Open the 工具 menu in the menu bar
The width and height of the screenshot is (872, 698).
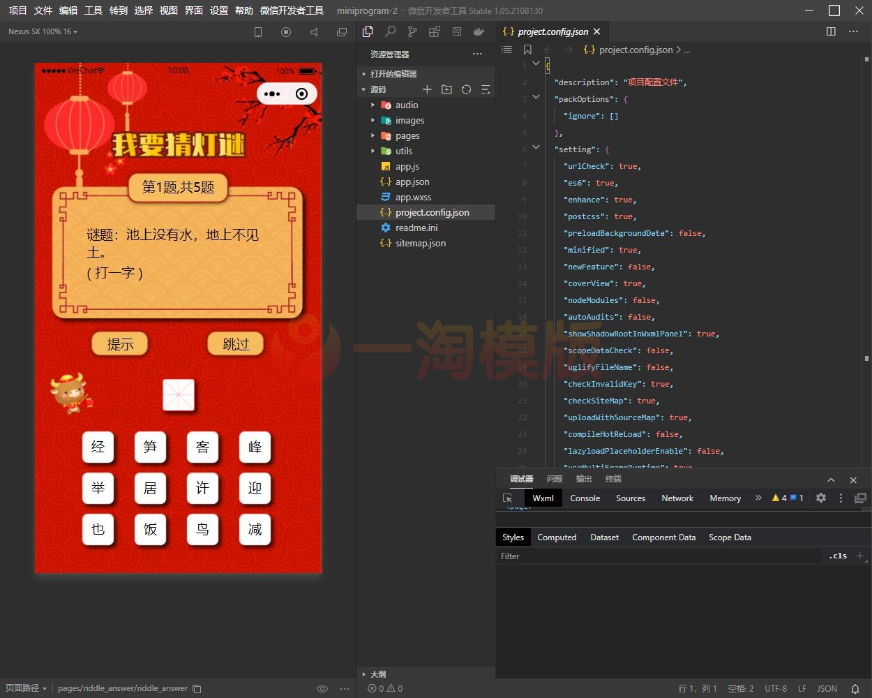click(x=93, y=10)
